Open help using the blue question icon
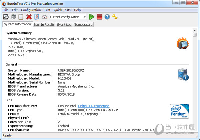Viewport: 200px width, 140px height. [x=107, y=17]
